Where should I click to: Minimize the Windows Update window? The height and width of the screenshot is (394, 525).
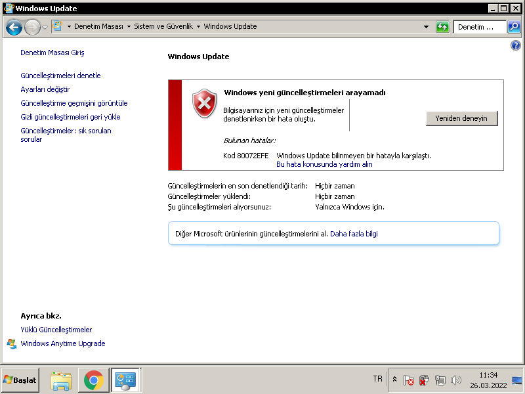[493, 9]
